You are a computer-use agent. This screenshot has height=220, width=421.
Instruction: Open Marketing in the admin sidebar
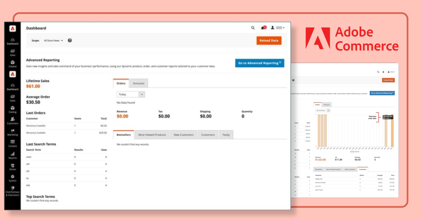(x=12, y=132)
